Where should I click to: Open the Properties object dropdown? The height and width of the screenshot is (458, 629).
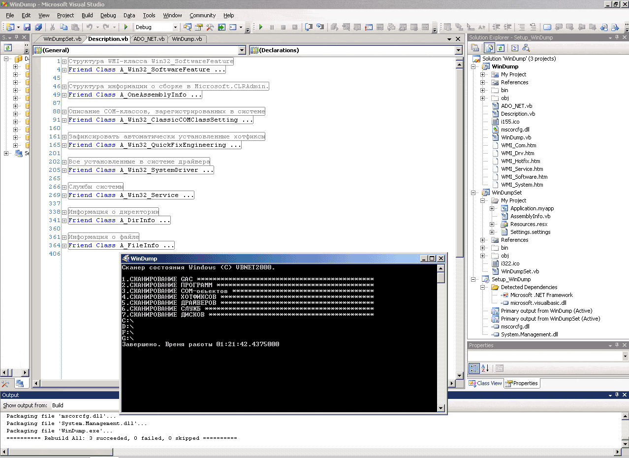pyautogui.click(x=625, y=356)
